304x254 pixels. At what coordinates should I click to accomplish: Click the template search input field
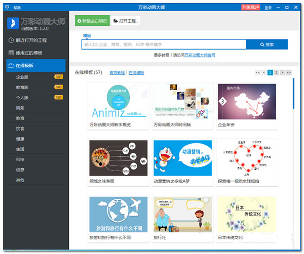tap(164, 45)
